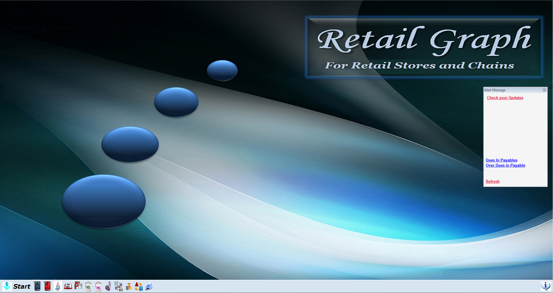Open the cash book icon

[68, 286]
